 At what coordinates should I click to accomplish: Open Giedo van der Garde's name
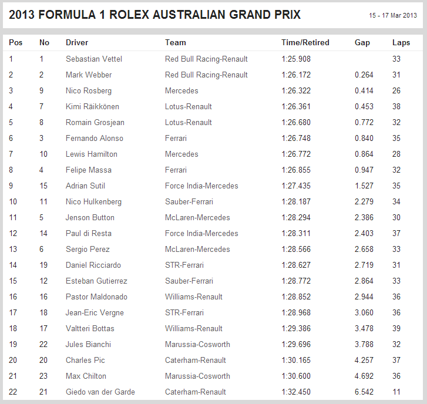click(100, 392)
